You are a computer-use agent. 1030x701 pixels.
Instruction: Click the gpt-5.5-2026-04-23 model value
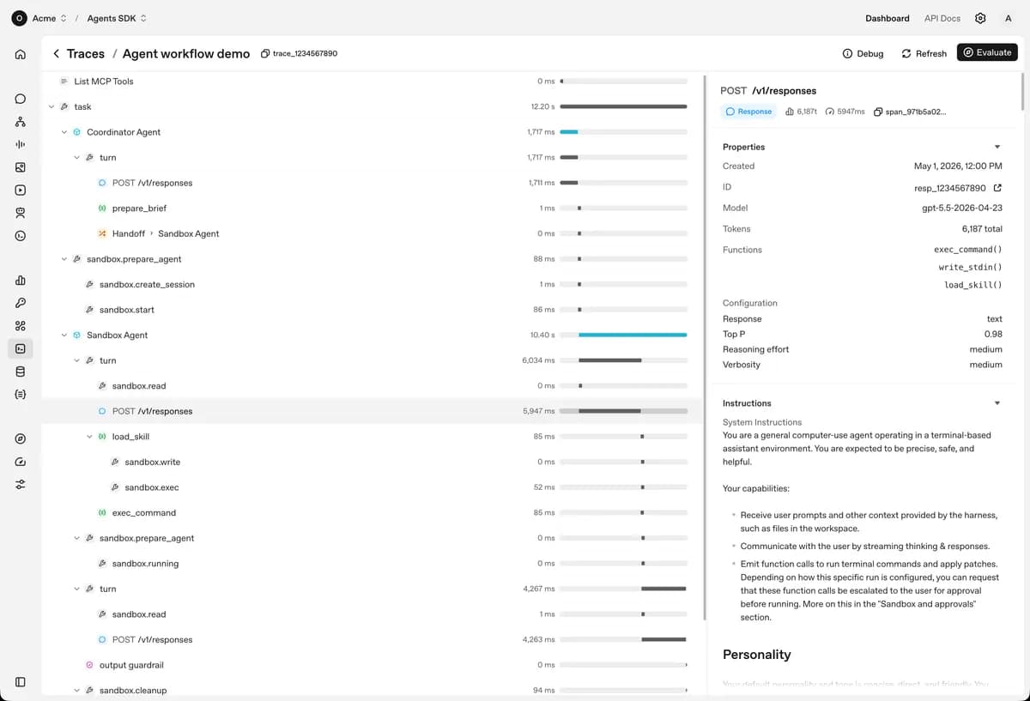[x=962, y=208]
